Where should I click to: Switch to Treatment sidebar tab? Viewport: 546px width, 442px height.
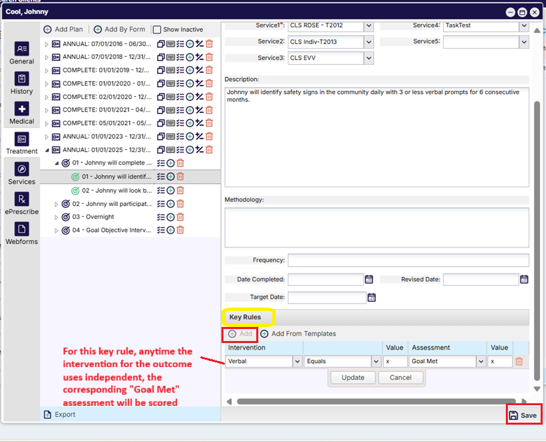point(21,143)
